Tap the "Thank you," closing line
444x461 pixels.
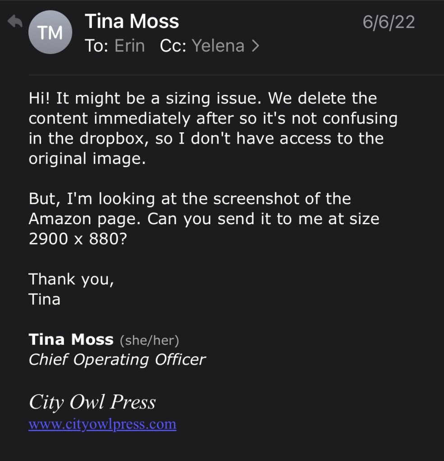coord(71,279)
